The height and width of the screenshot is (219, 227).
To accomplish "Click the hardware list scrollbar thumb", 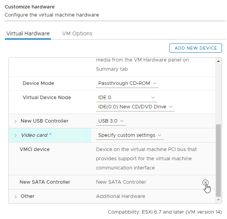I will (218, 160).
